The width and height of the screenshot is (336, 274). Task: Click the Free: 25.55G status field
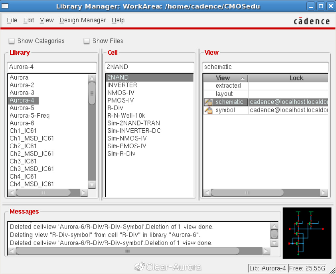point(307,268)
